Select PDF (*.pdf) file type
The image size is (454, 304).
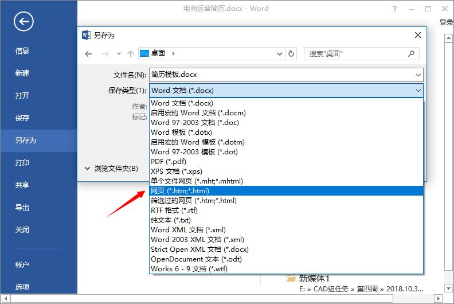coord(287,161)
